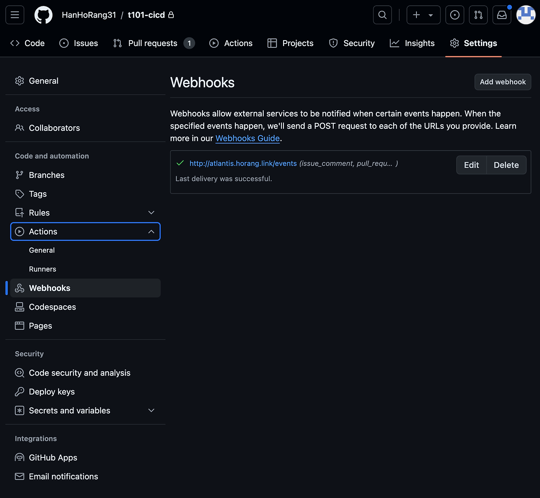This screenshot has width=540, height=498.
Task: Open GitHub Apps settings
Action: coord(85,457)
